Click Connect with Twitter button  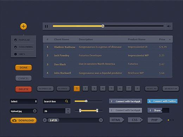[163, 101]
